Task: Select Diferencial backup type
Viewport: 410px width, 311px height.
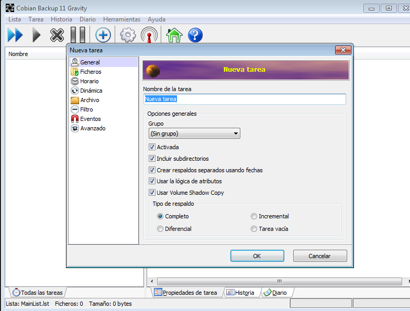Action: click(x=160, y=229)
